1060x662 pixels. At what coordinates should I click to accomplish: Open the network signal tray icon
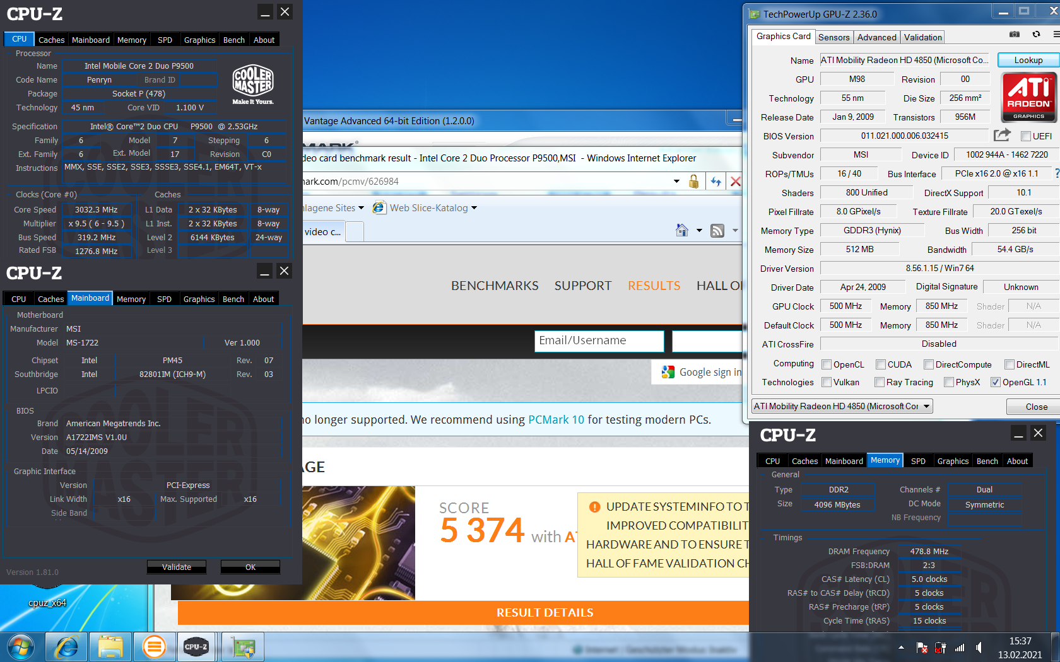pyautogui.click(x=960, y=647)
